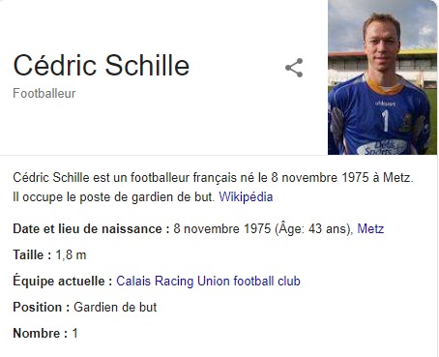Follow the Metz birthplace link
The image size is (439, 357).
point(370,228)
